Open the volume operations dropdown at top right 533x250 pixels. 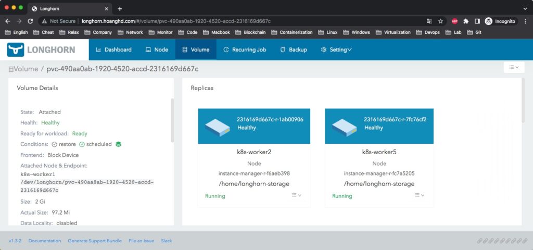514,67
